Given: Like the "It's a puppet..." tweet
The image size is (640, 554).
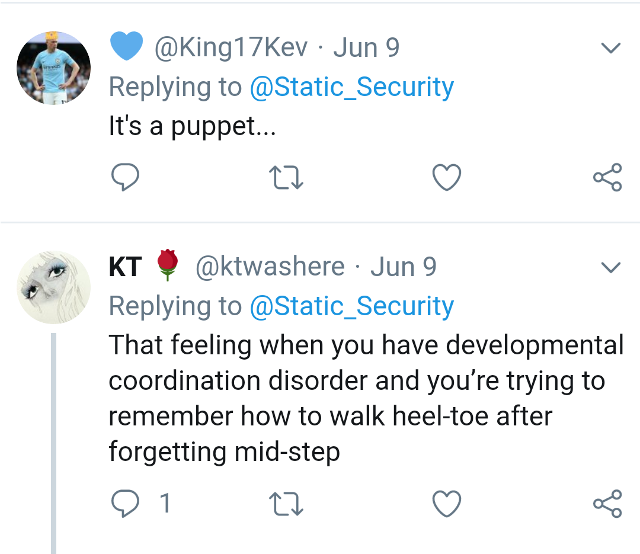Looking at the screenshot, I should click(446, 178).
